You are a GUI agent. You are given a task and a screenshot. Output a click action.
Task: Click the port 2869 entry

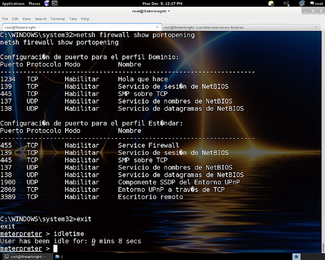(x=8, y=189)
